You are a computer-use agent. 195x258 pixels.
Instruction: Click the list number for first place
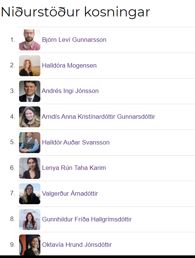click(13, 40)
